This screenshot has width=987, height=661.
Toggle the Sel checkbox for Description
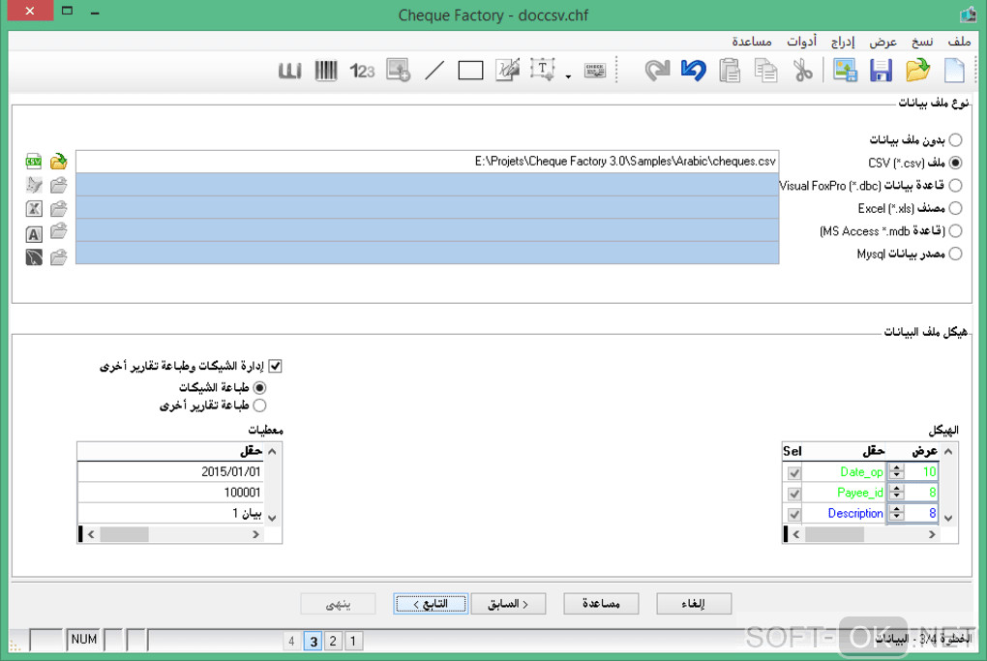pyautogui.click(x=794, y=514)
